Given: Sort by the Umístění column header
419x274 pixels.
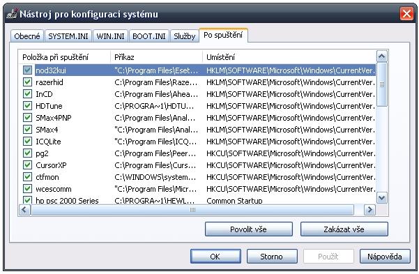Looking at the screenshot, I should [289, 57].
